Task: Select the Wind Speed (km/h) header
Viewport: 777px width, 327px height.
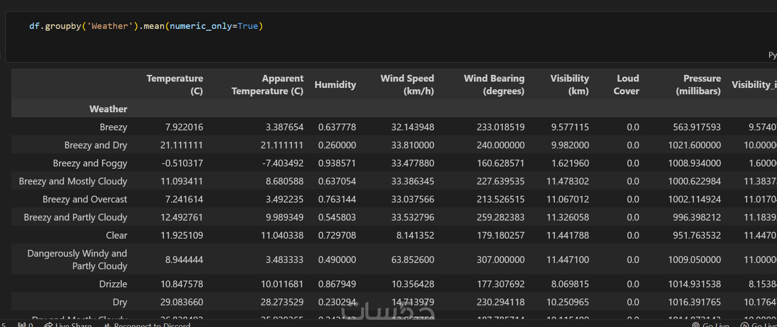Action: [407, 84]
